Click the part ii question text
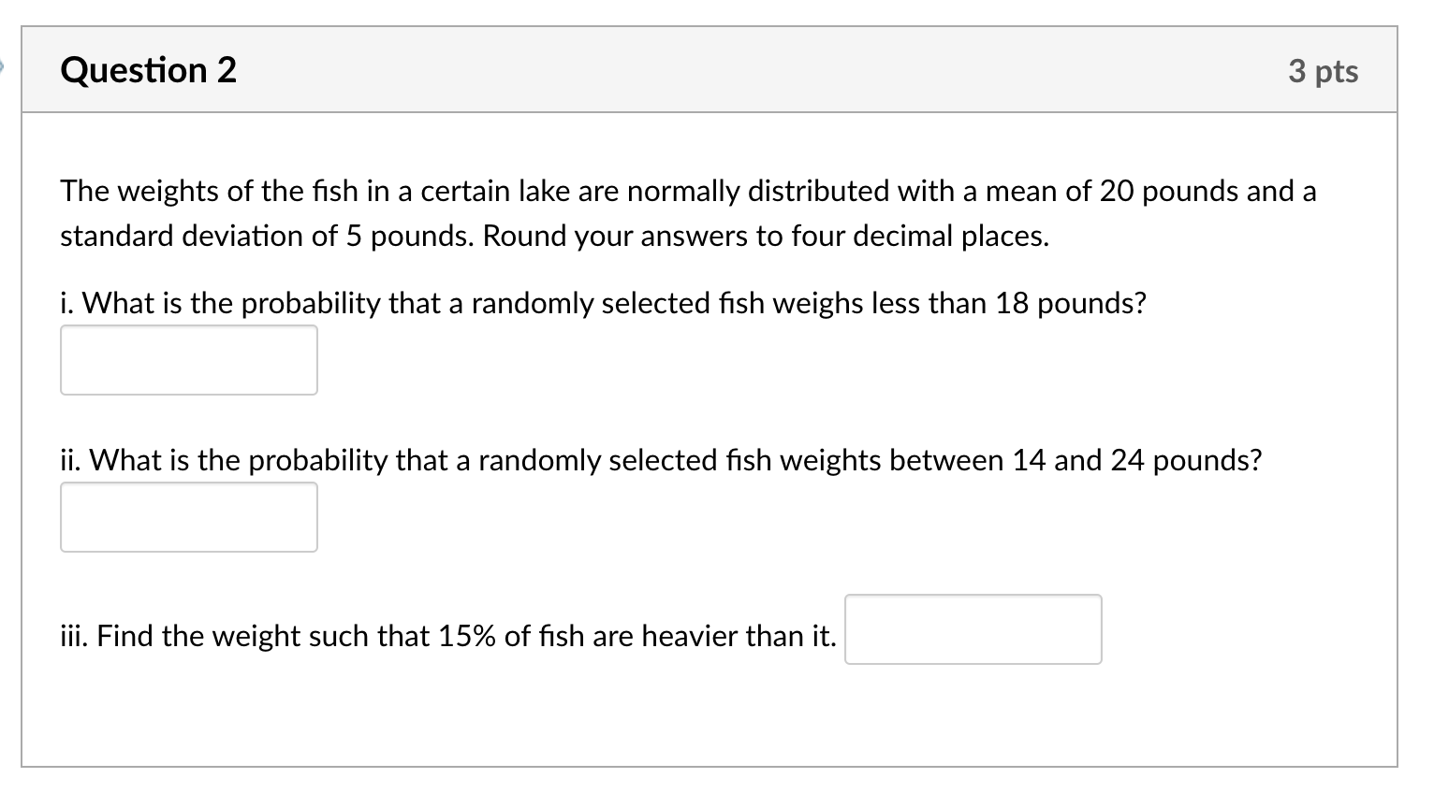The image size is (1434, 807). (x=661, y=460)
